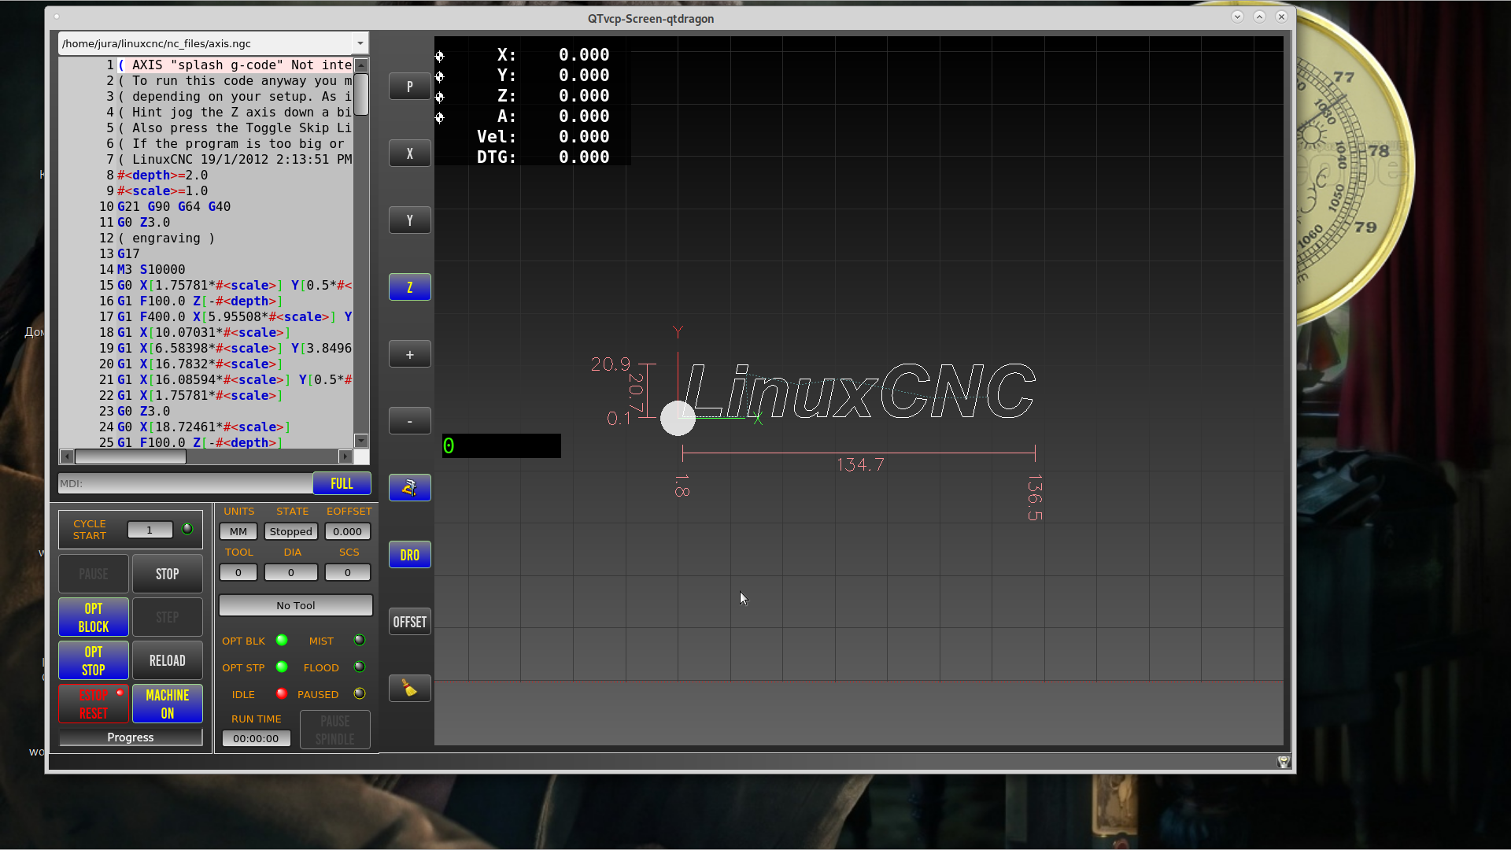This screenshot has height=850, width=1511.
Task: Click the run time 00:00:00 field
Action: (256, 738)
